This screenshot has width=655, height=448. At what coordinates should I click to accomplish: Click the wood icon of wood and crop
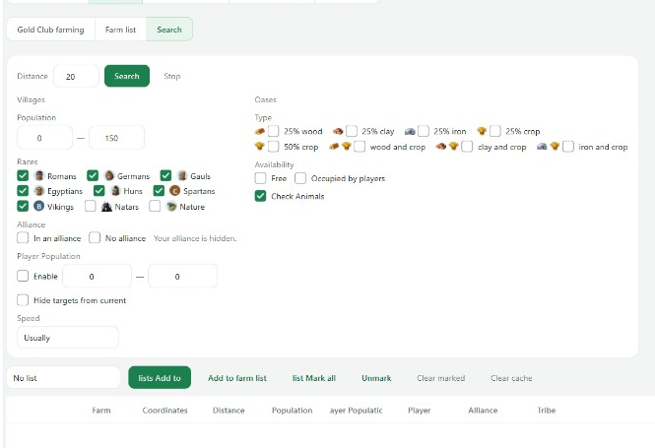(334, 147)
